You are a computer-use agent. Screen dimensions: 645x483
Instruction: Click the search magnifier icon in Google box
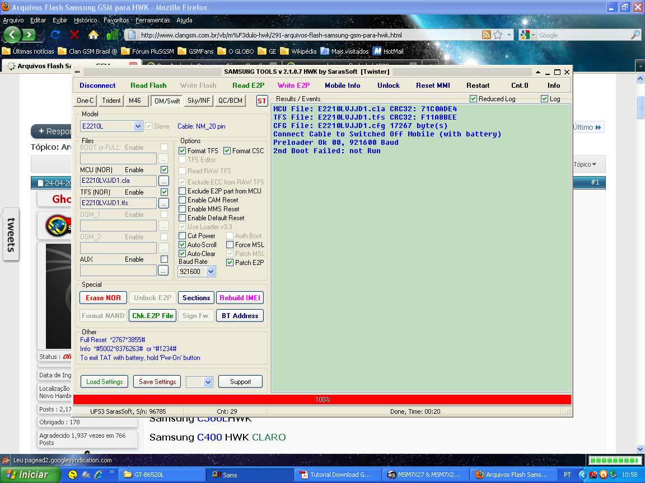(635, 35)
